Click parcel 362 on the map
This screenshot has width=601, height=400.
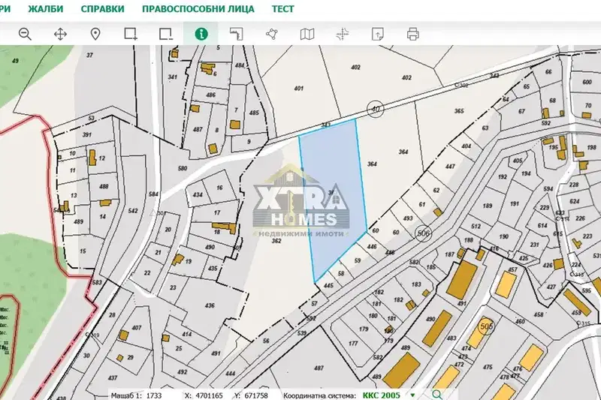(276, 241)
